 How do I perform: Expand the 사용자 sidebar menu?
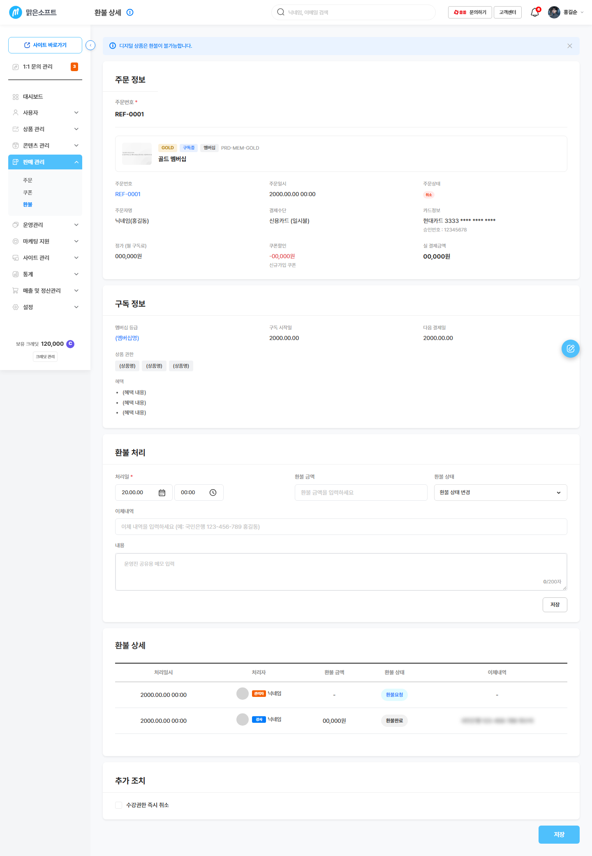pos(45,113)
